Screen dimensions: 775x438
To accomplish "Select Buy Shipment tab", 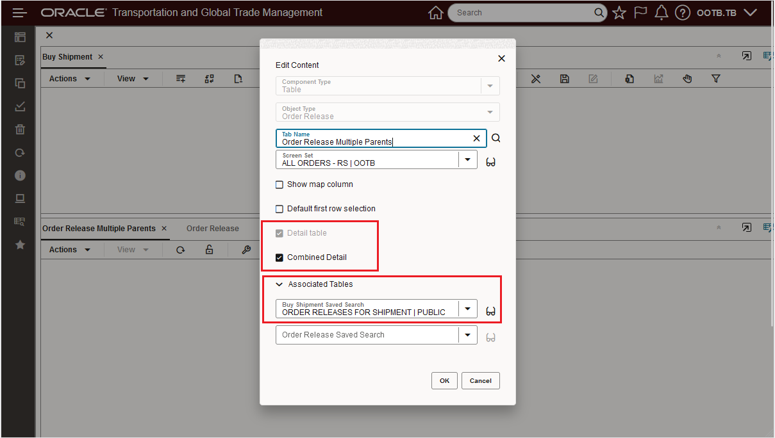I will tap(67, 57).
